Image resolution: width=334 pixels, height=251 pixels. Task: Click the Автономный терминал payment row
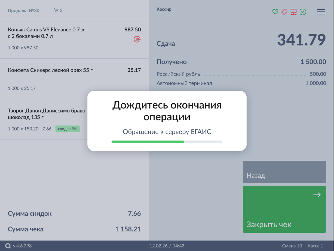click(241, 83)
